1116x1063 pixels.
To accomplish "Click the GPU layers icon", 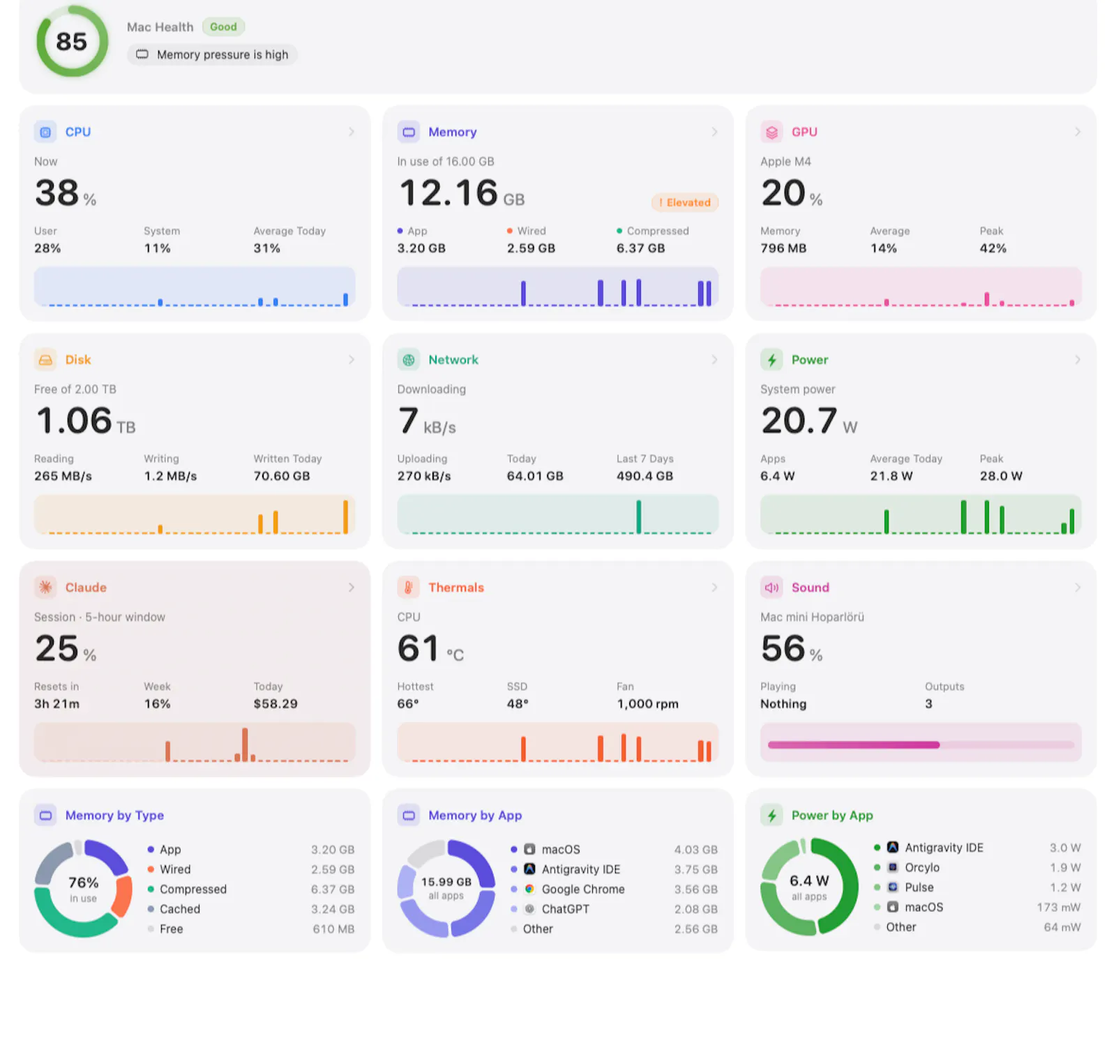I will coord(771,132).
